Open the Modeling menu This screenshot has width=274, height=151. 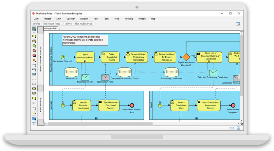point(129,19)
